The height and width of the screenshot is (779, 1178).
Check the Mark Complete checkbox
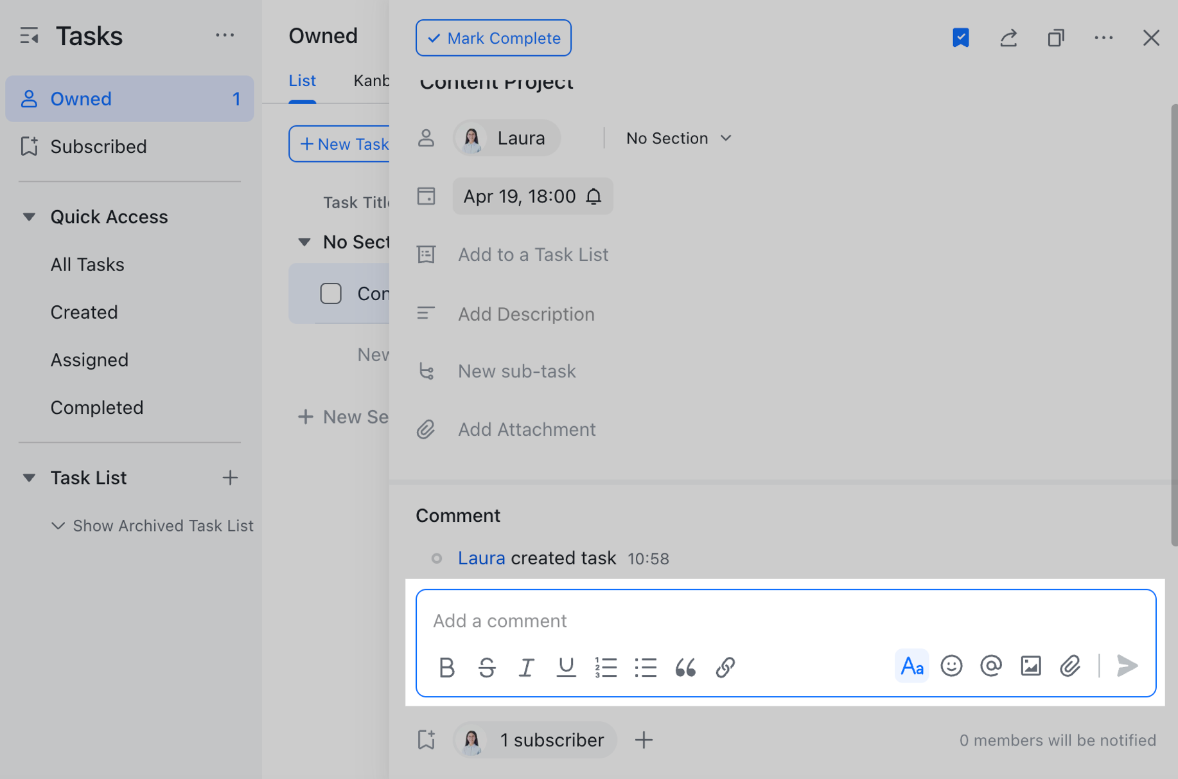tap(434, 38)
